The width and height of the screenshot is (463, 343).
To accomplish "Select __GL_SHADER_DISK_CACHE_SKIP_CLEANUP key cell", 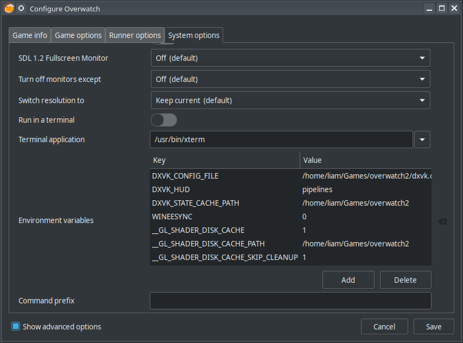I will point(225,257).
